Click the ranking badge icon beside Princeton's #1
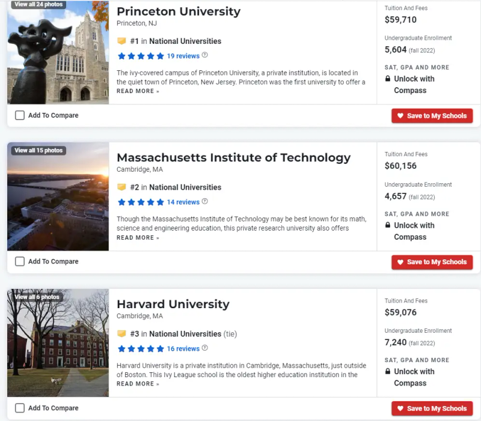Viewport: 481px width, 421px height. [x=121, y=41]
